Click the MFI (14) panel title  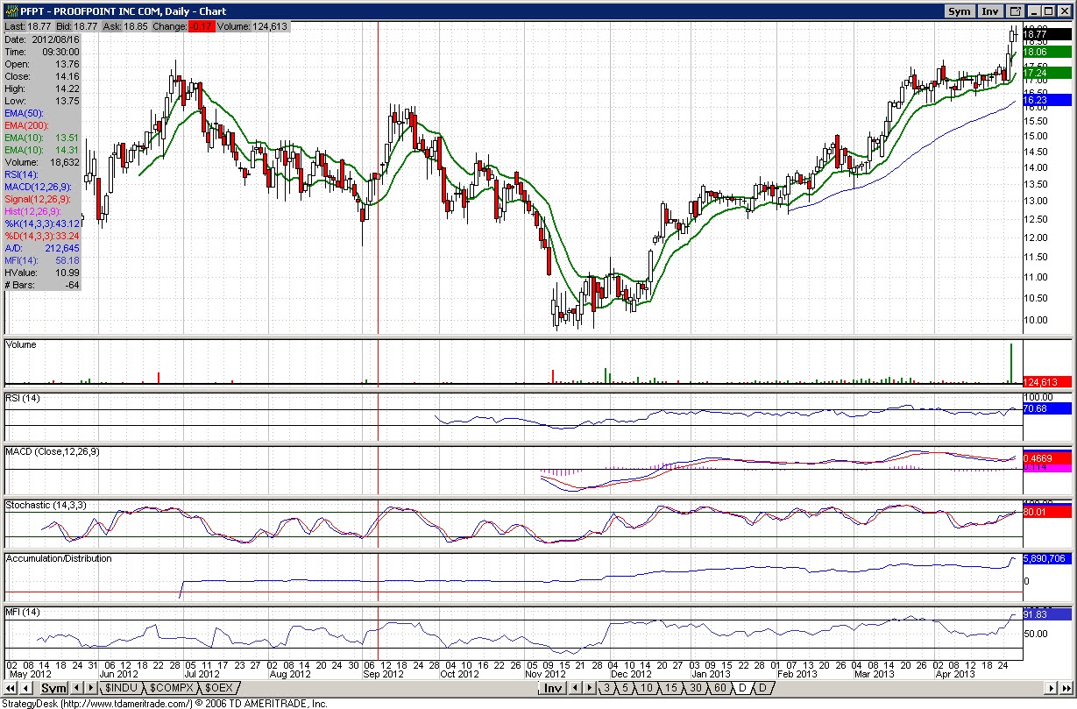click(21, 612)
